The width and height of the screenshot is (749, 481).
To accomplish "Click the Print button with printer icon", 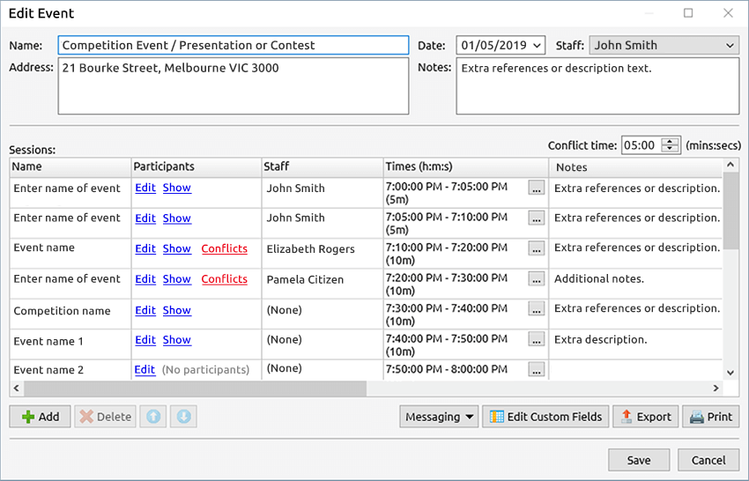I will click(710, 417).
